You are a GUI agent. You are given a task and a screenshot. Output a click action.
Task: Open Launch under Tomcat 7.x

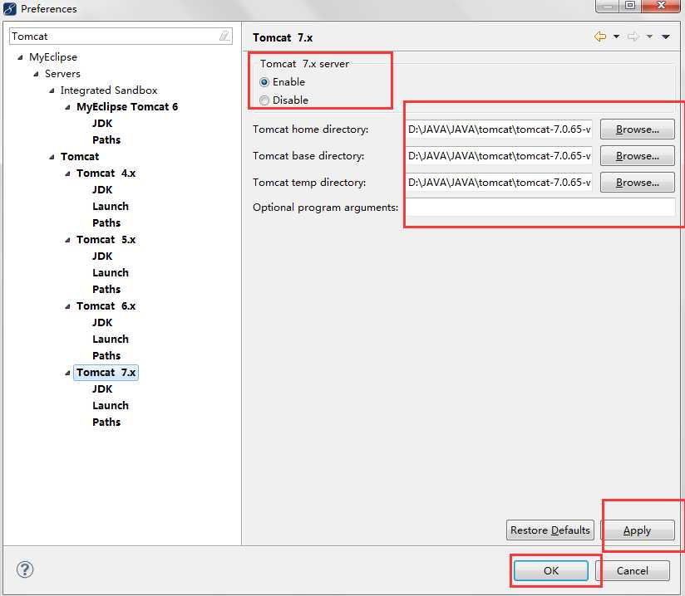tap(111, 406)
